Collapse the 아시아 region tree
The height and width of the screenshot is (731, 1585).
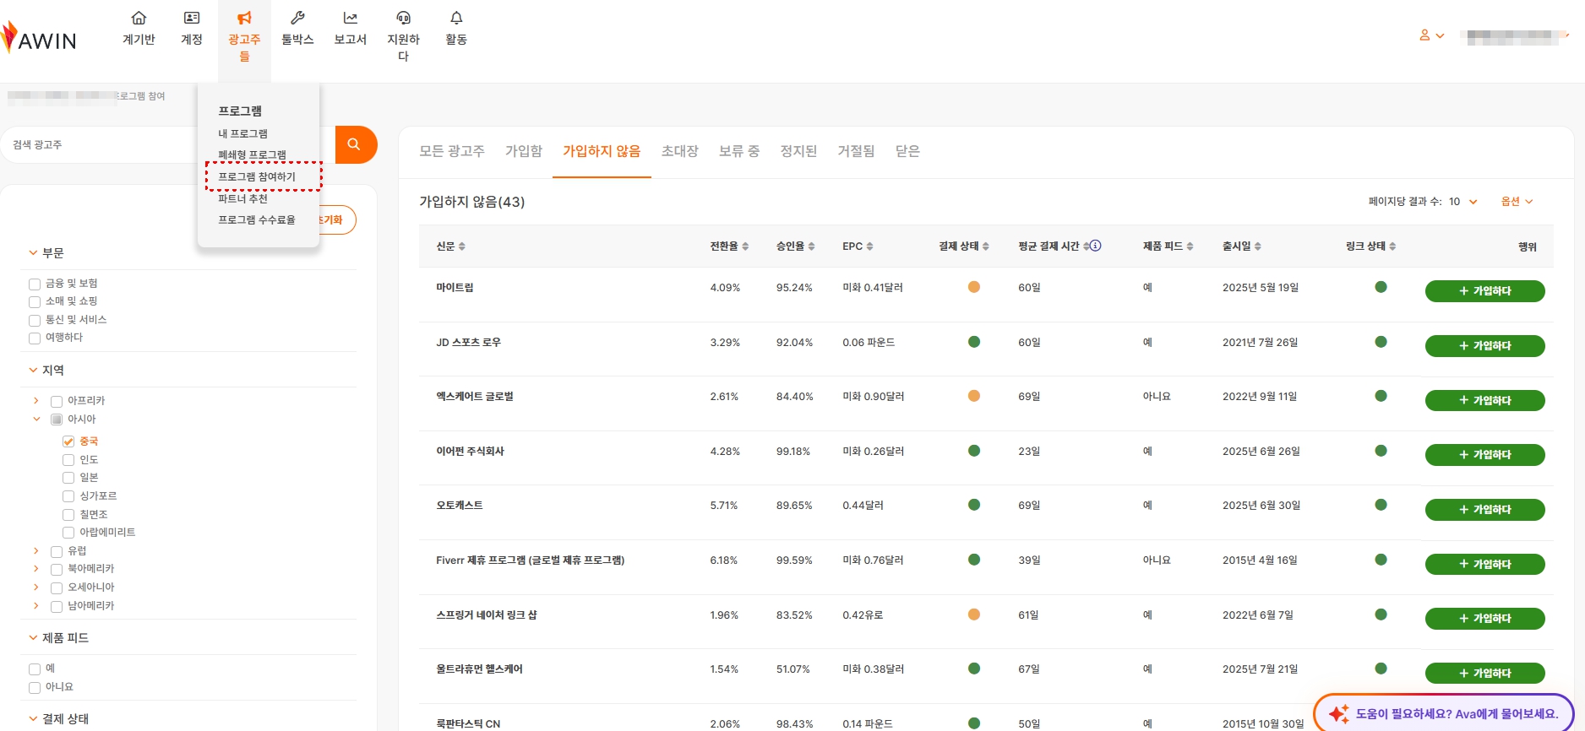(x=36, y=419)
